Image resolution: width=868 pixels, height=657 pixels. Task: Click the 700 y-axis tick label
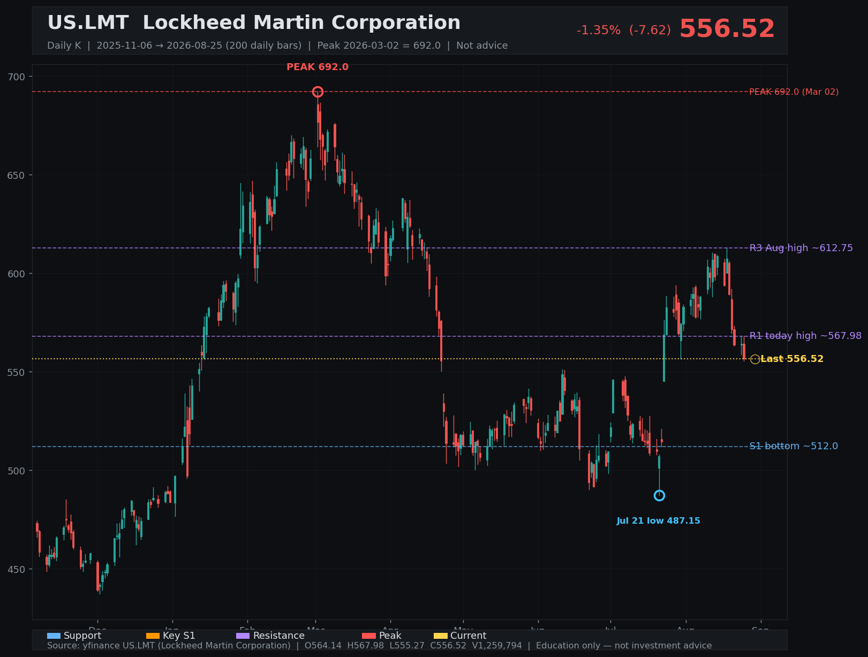coord(17,77)
